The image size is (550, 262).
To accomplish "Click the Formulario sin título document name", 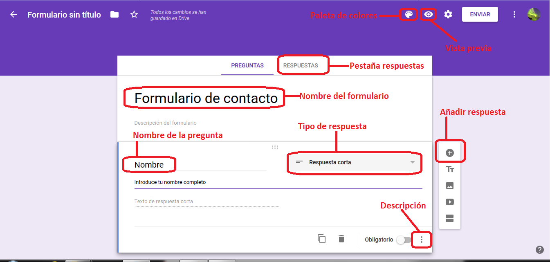I will click(64, 15).
